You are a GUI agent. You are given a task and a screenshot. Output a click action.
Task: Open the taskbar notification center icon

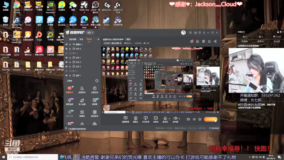click(x=279, y=157)
